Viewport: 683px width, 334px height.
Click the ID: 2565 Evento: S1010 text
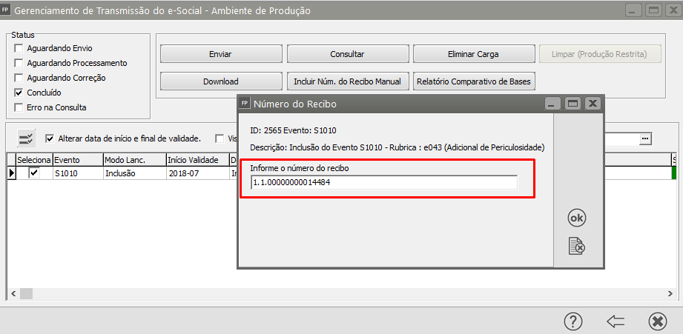(x=293, y=130)
